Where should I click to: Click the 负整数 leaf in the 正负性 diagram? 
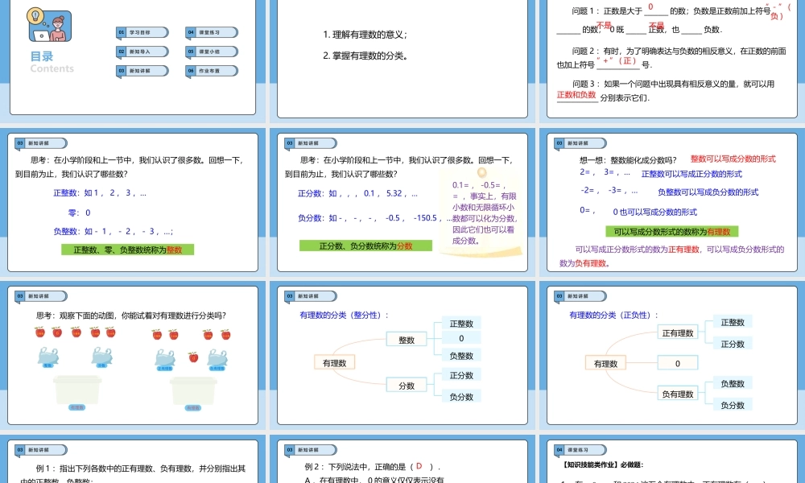[x=733, y=383]
